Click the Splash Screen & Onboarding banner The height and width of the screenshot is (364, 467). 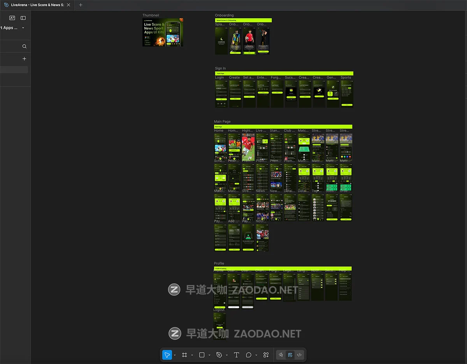(x=243, y=20)
